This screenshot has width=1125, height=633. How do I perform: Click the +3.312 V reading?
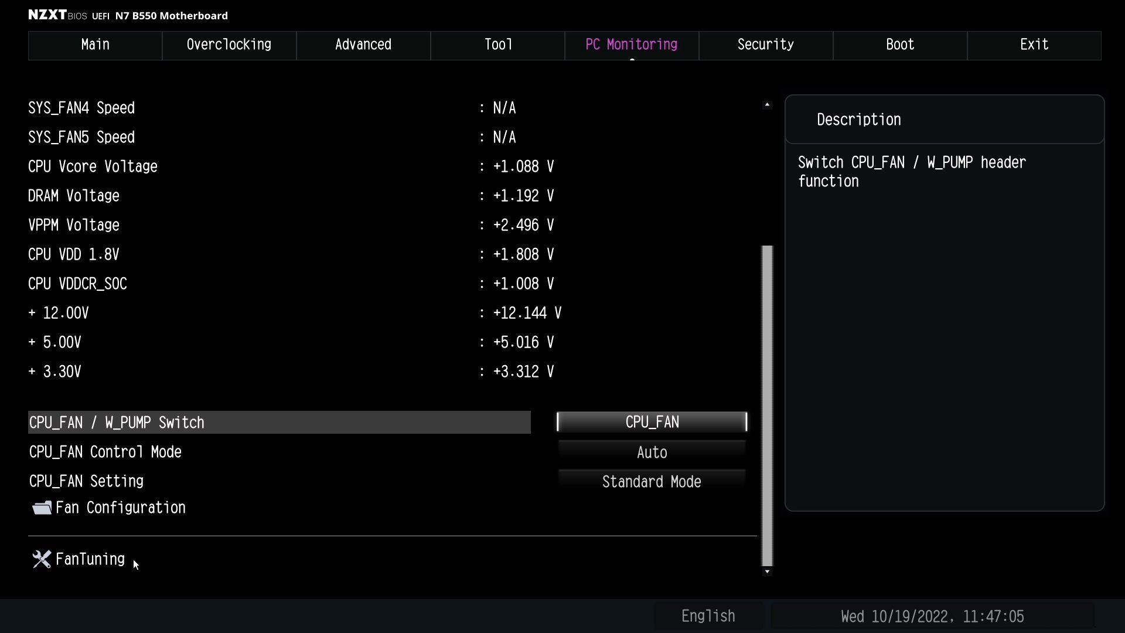[523, 372]
